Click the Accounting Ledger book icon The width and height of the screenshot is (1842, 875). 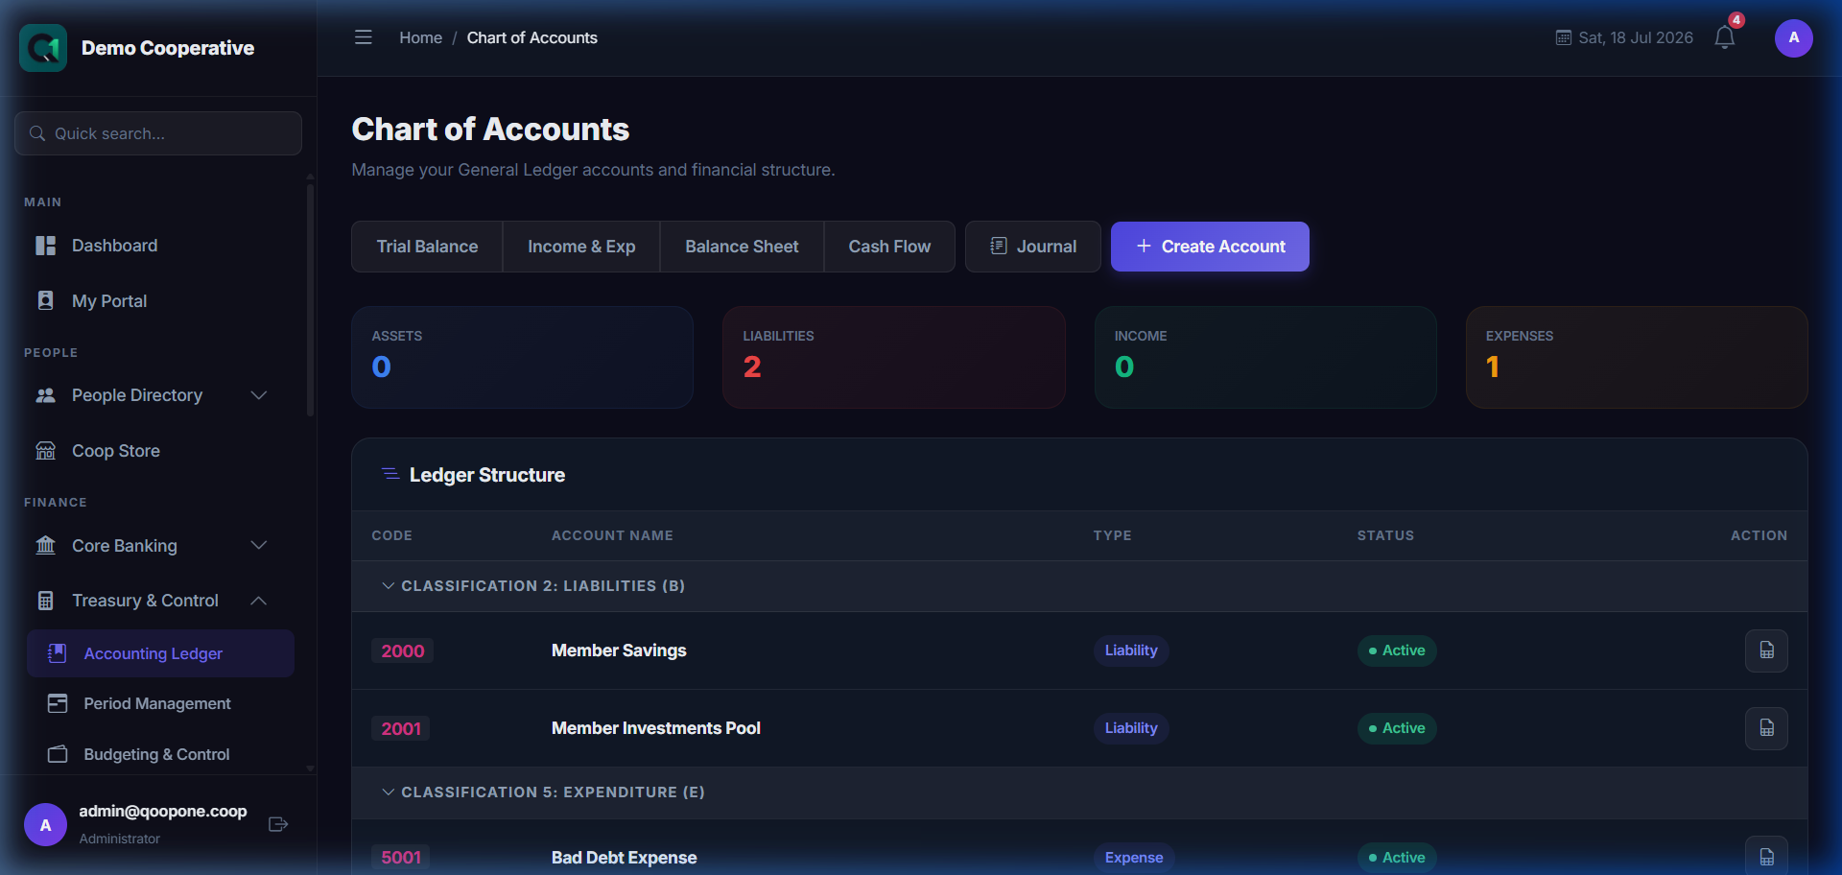[57, 653]
